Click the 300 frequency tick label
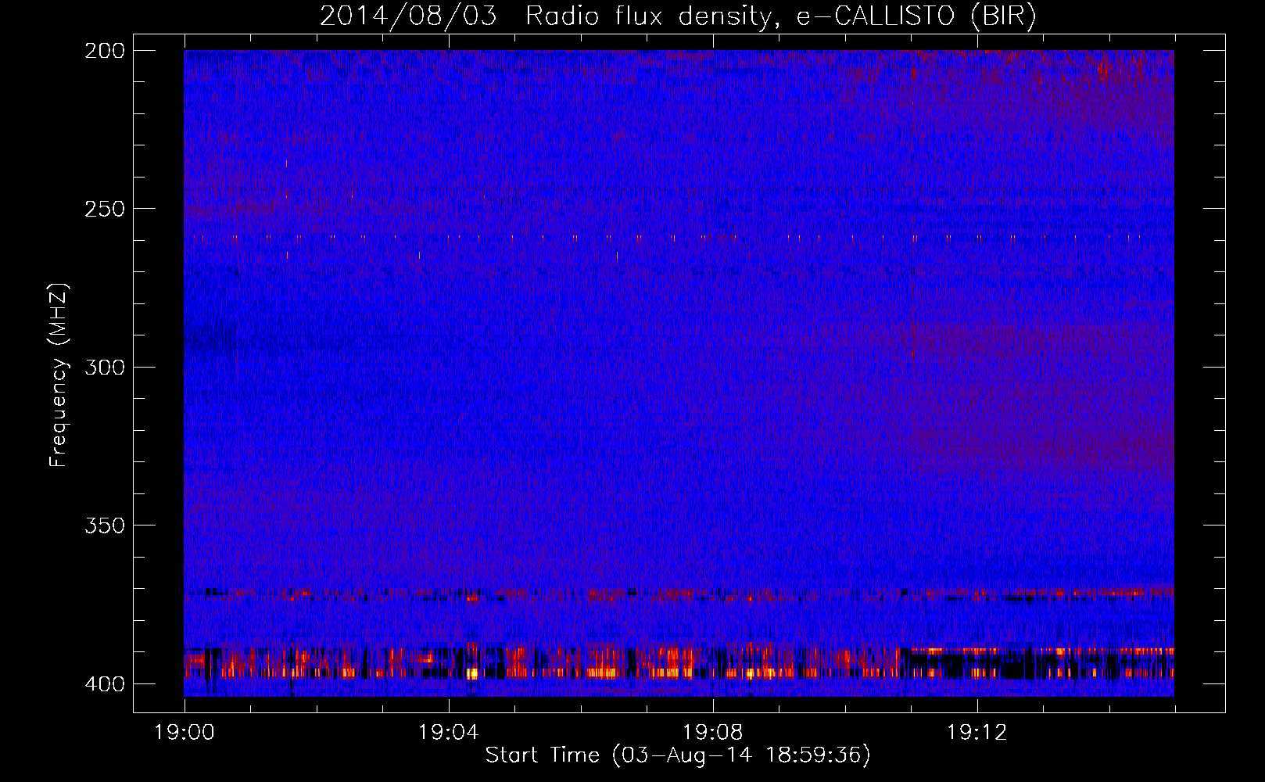The image size is (1265, 782). 105,368
